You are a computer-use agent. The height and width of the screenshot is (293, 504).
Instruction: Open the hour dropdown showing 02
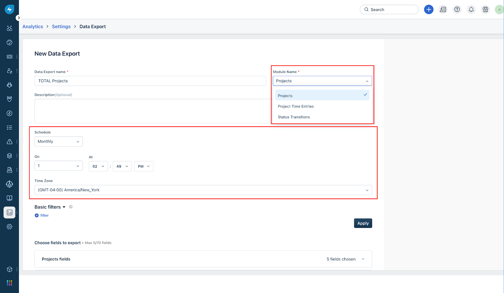point(98,166)
